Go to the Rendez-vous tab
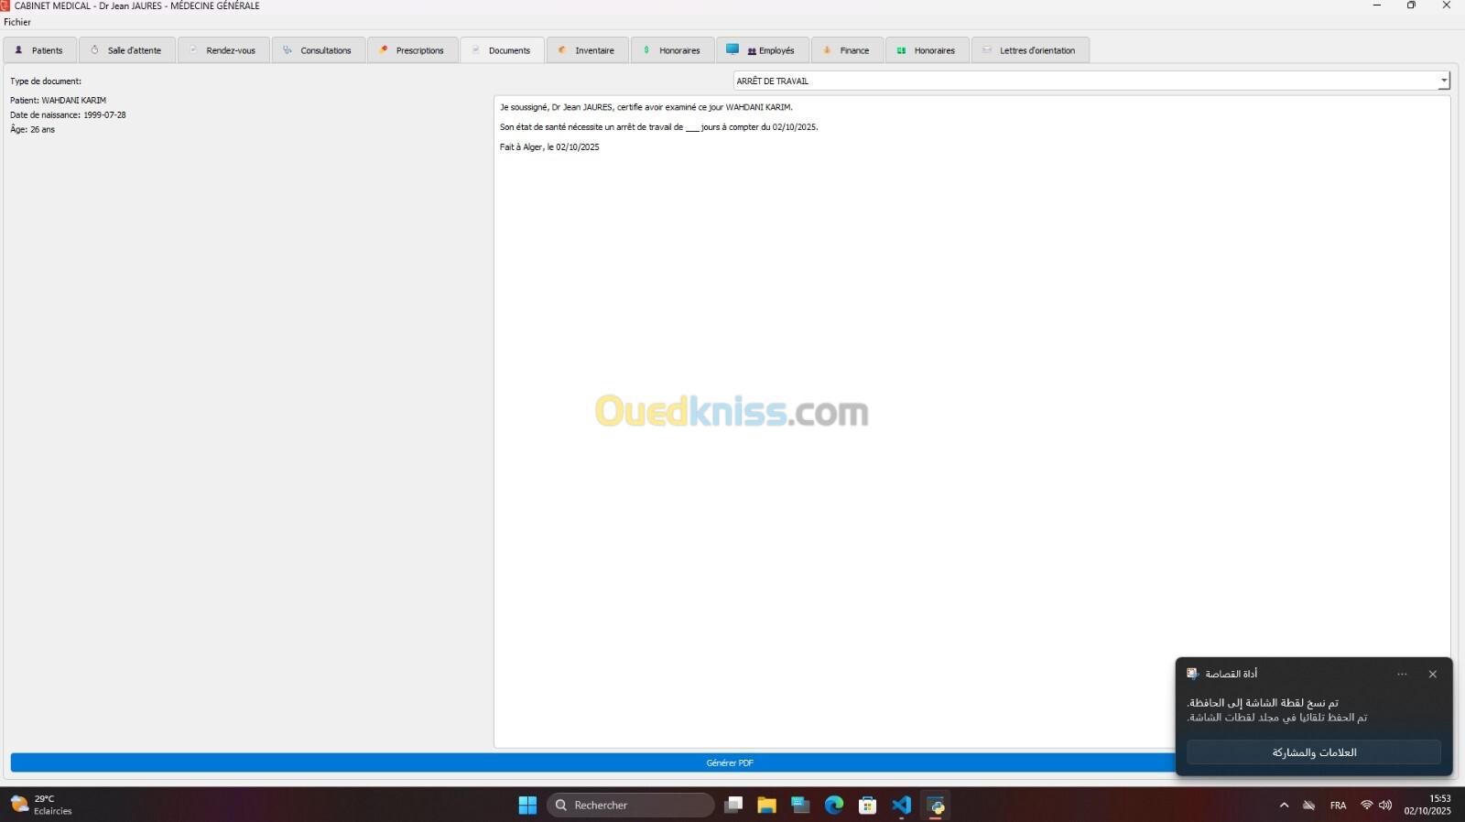Viewport: 1465px width, 822px height. (x=223, y=50)
